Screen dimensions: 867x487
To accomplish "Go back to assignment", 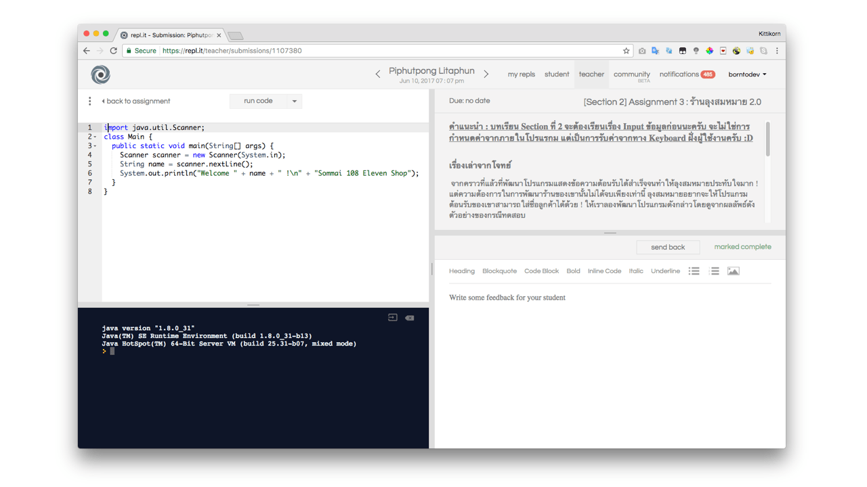I will [x=136, y=101].
